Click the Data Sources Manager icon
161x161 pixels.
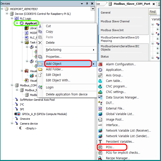click(x=100, y=97)
